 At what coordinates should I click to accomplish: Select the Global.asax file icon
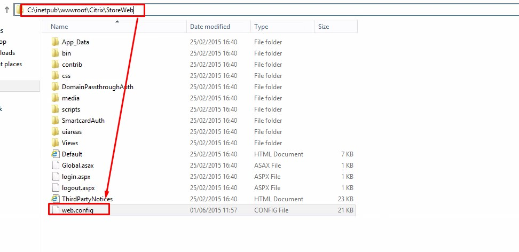[x=55, y=166]
